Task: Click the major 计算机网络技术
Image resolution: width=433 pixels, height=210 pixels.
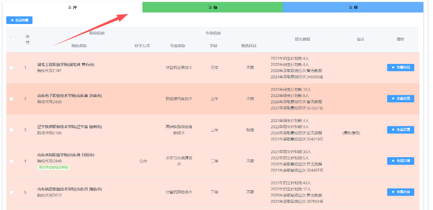Action: (178, 192)
